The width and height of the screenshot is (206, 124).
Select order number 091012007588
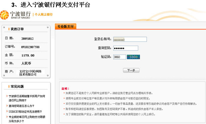(30, 47)
